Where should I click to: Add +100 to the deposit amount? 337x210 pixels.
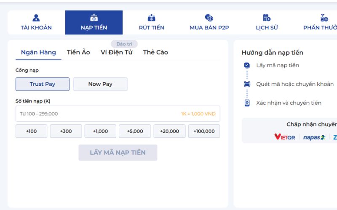click(x=31, y=131)
